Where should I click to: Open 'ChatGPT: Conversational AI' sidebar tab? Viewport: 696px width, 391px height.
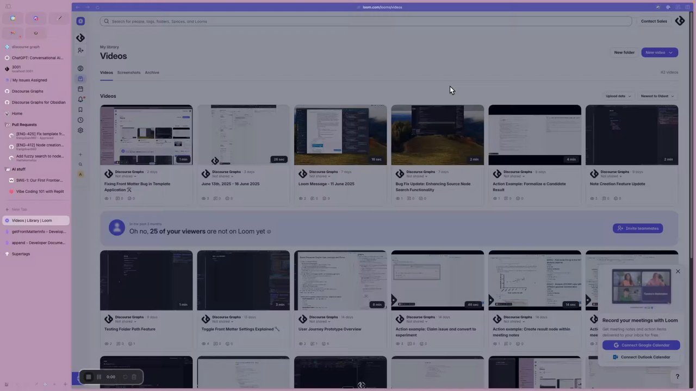(36, 58)
